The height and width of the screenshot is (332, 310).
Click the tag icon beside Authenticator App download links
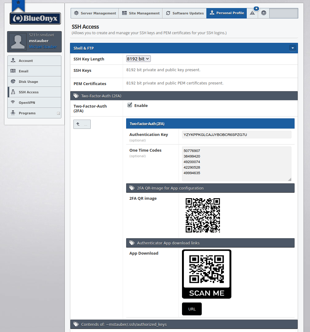point(132,243)
